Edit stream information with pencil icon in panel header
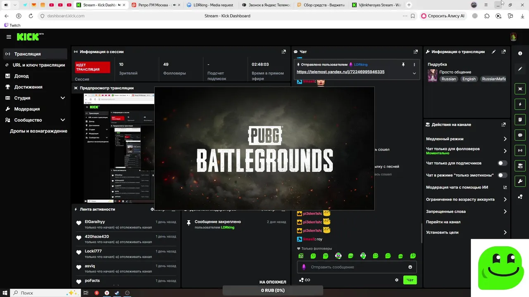529x297 pixels. [x=493, y=52]
